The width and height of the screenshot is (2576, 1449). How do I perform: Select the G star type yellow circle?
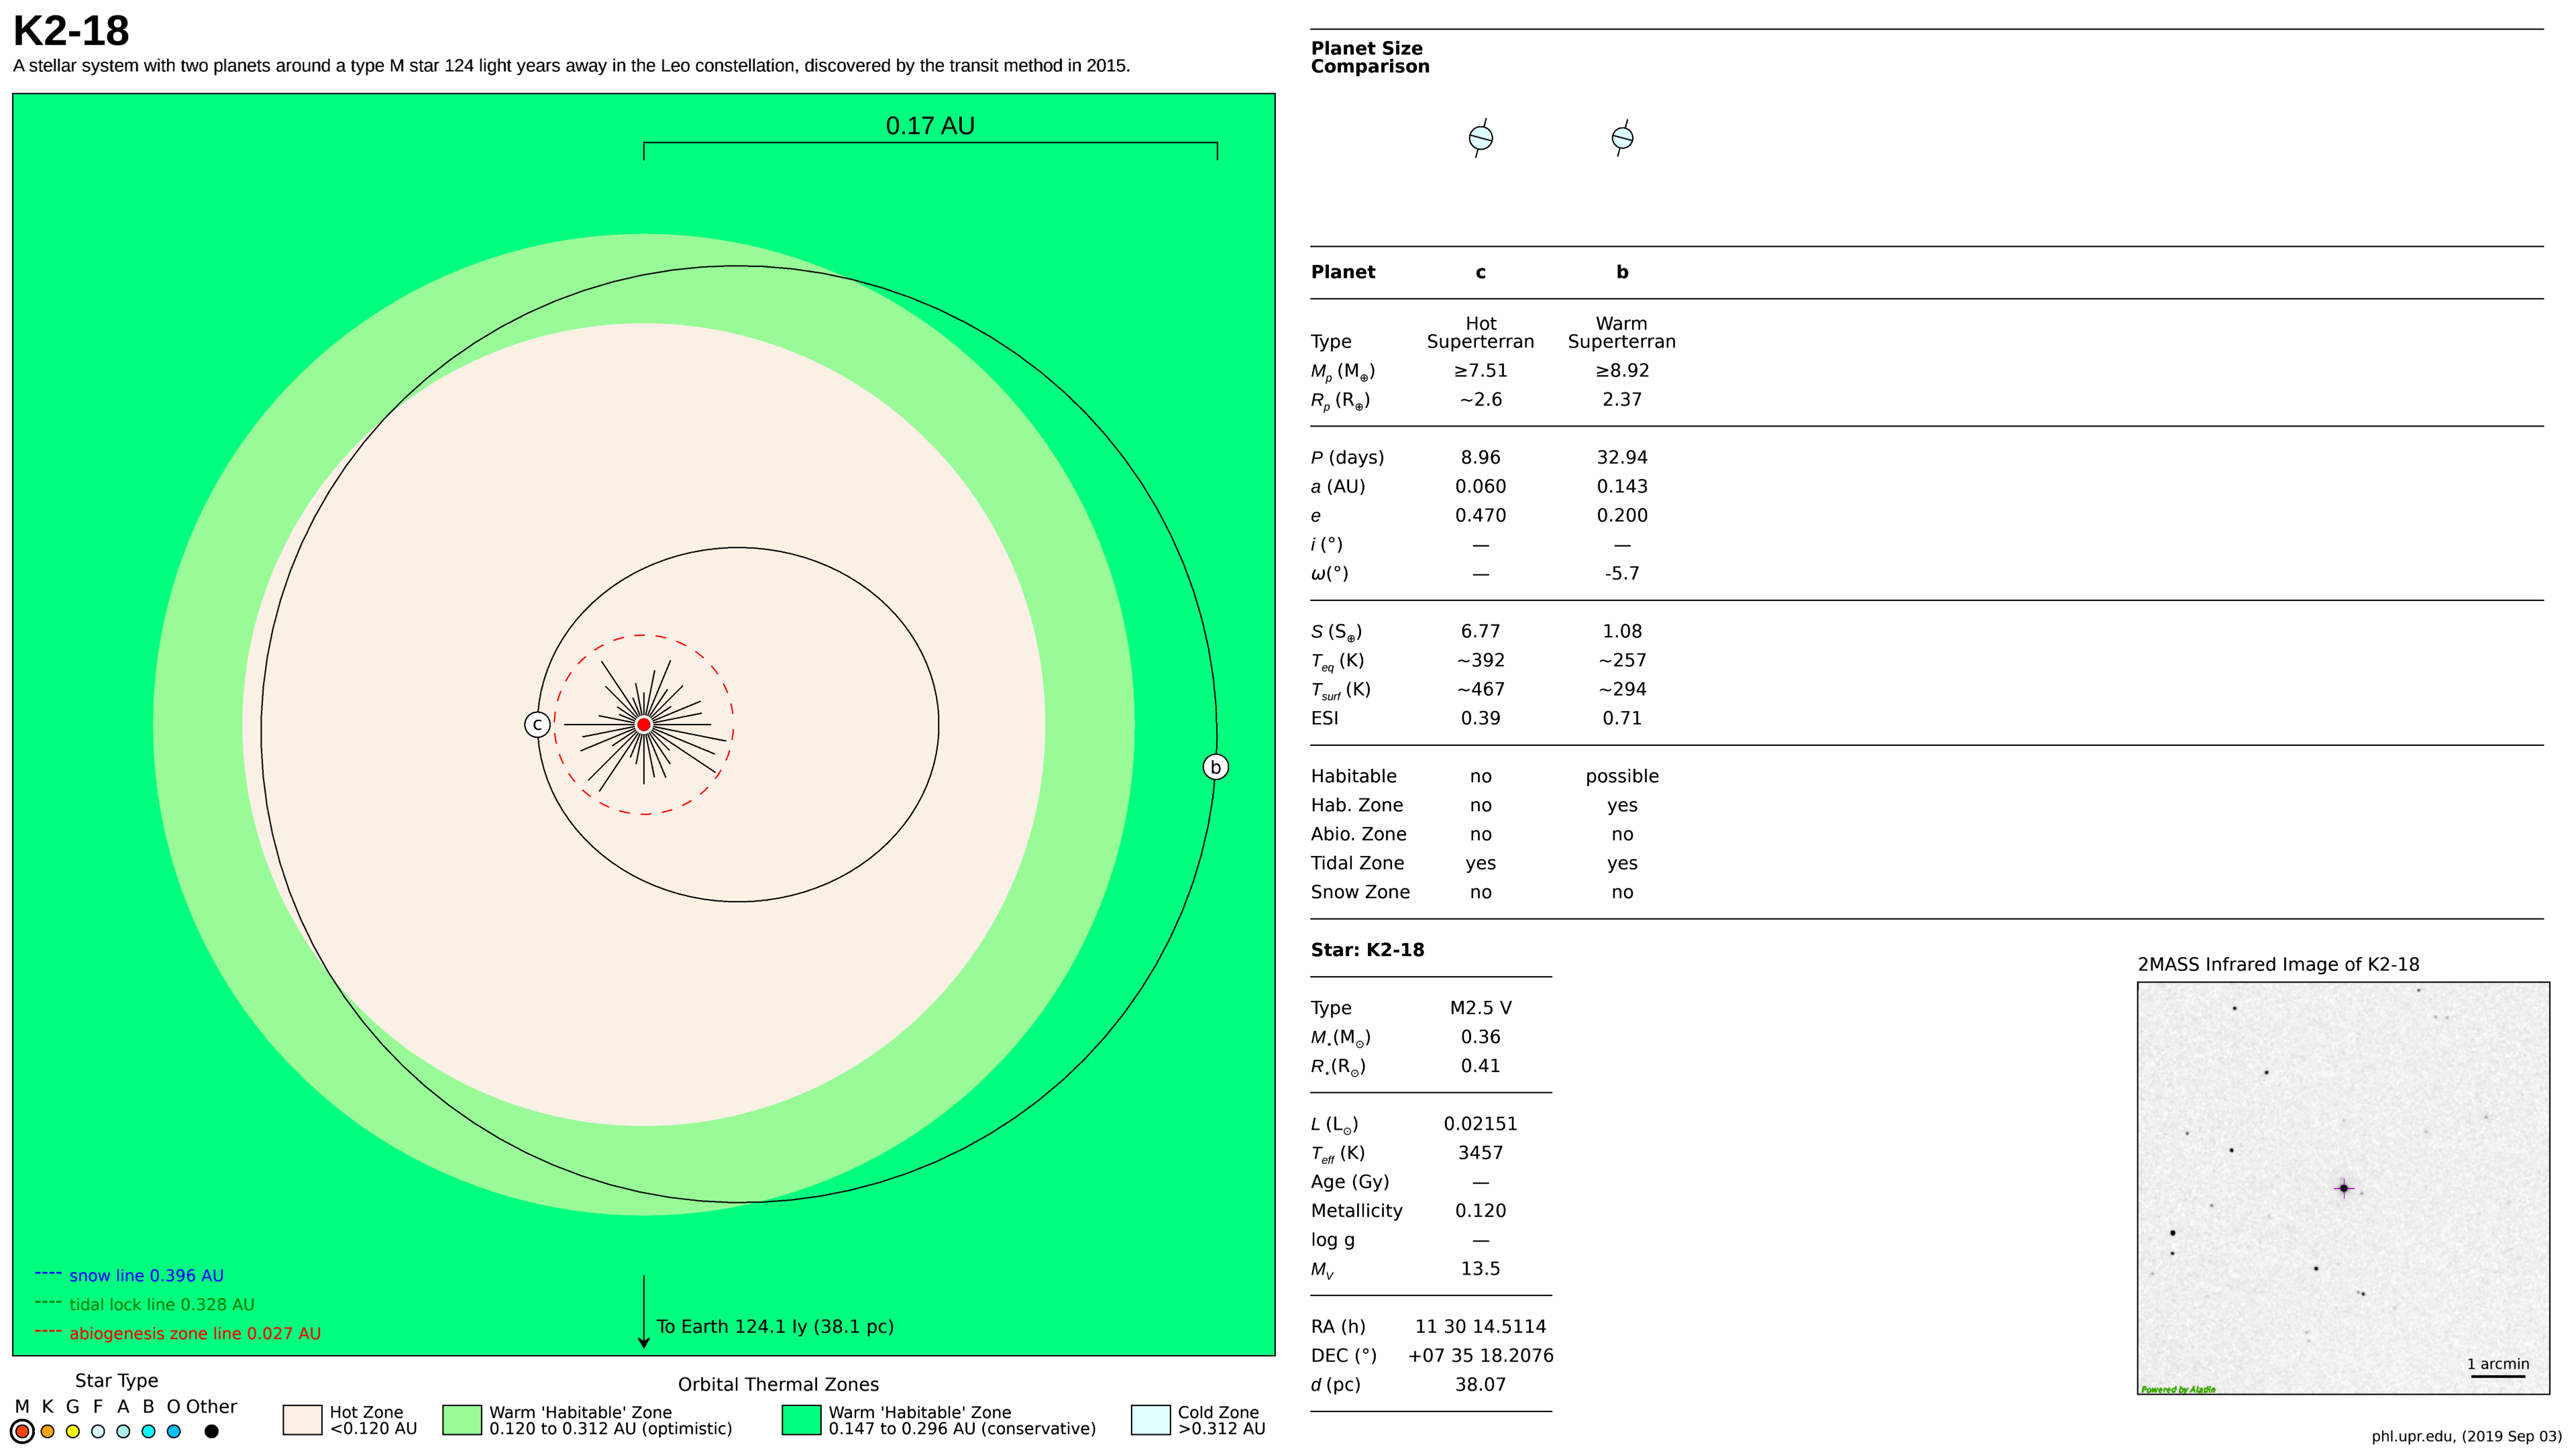point(72,1431)
